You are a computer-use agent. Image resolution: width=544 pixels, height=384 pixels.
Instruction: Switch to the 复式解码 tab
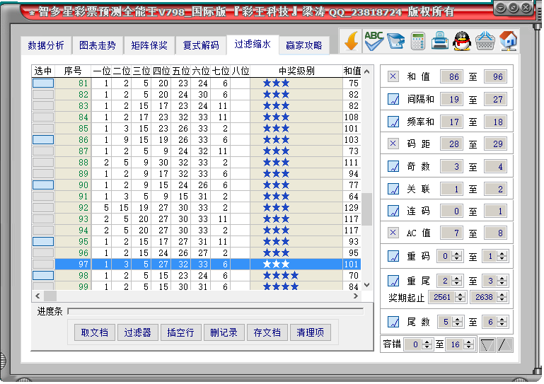[201, 45]
